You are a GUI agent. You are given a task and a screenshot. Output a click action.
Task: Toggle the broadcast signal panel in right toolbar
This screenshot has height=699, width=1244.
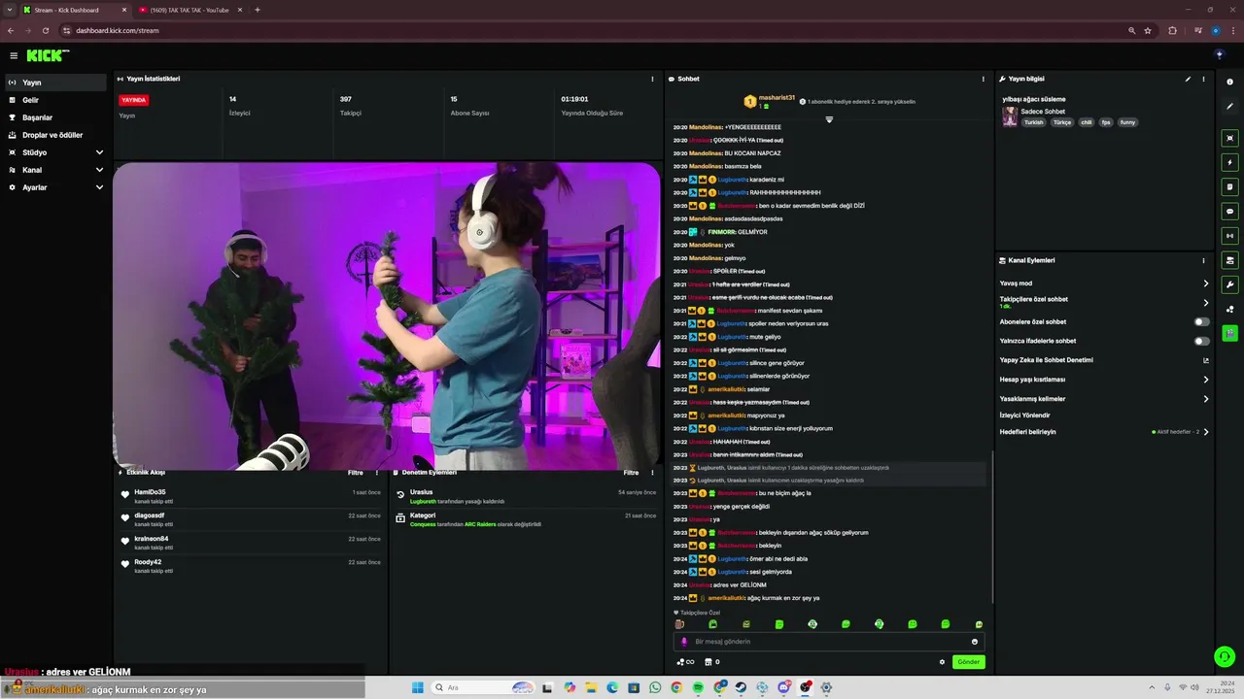pyautogui.click(x=1229, y=236)
